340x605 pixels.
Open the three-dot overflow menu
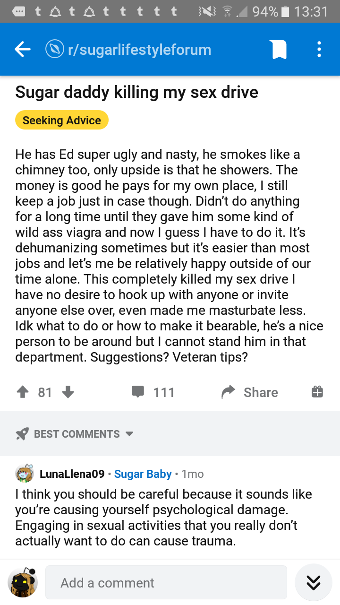coord(319,49)
